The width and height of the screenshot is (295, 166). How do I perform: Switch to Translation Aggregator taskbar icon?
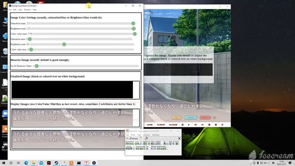click(x=86, y=163)
